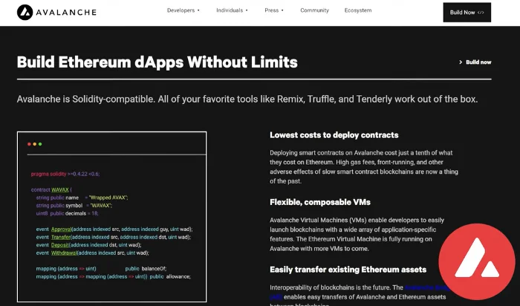Click the large red Avalanche logo badge
The width and height of the screenshot is (520, 306).
click(477, 261)
